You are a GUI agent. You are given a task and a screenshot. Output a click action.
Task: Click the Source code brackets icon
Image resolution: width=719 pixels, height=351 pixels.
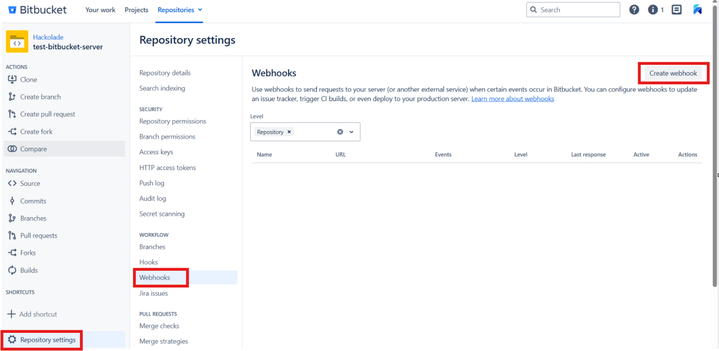(x=12, y=183)
